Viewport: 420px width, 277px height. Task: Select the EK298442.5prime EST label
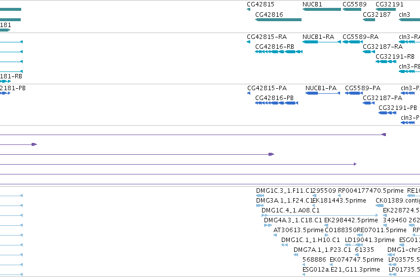click(351, 220)
